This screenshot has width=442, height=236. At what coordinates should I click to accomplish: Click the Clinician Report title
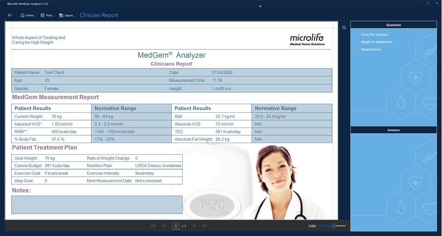99,15
